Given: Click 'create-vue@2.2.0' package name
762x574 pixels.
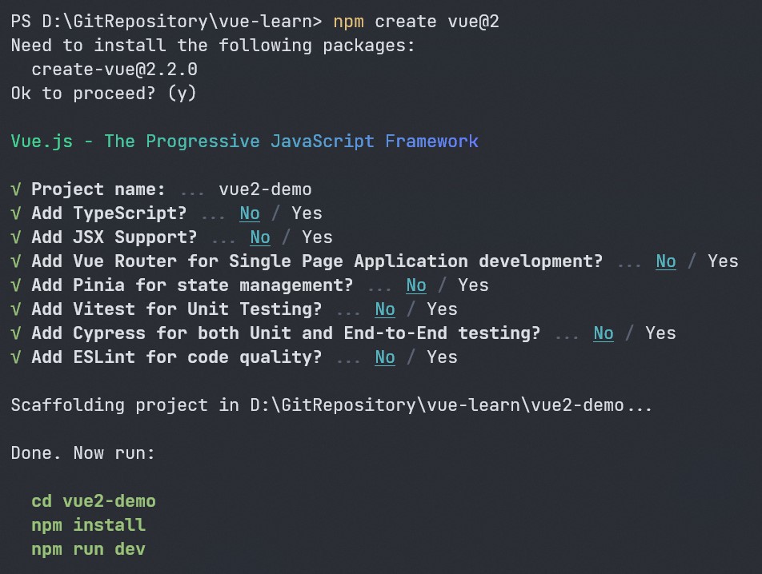Looking at the screenshot, I should click(114, 70).
